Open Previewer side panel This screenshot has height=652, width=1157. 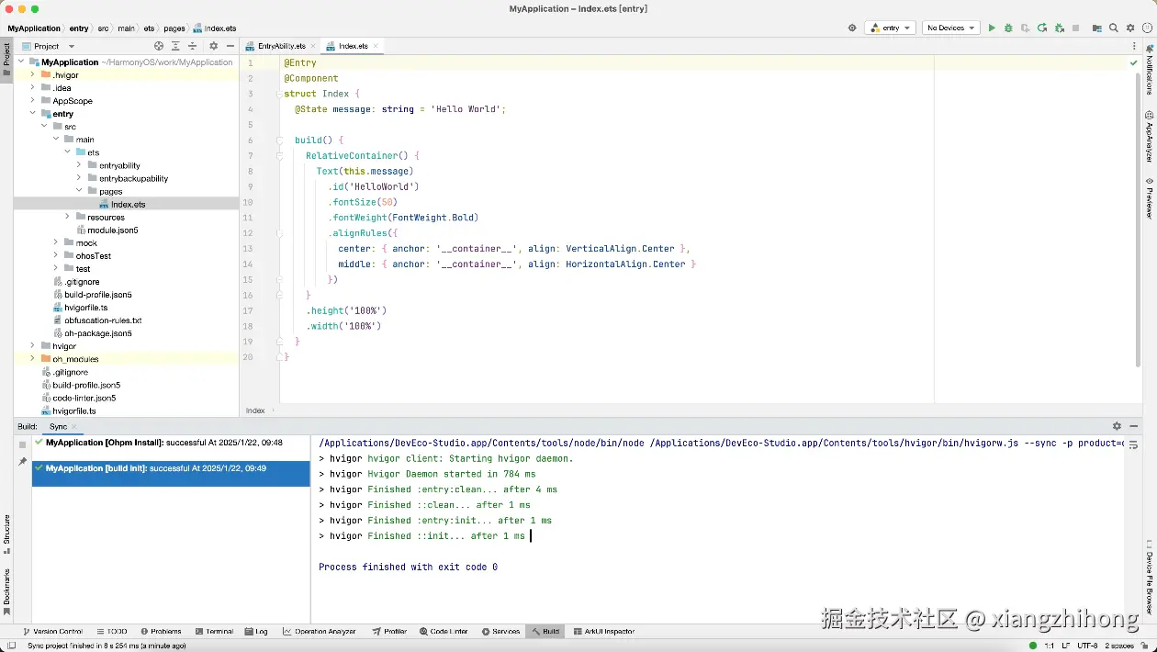[1149, 198]
